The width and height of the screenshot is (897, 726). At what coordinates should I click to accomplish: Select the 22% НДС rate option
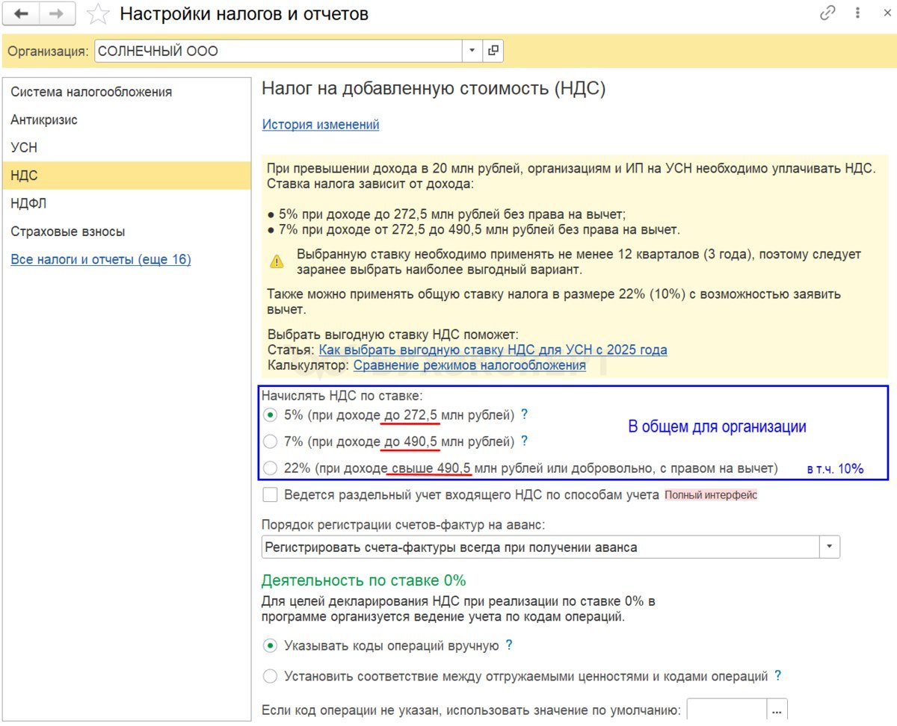click(x=270, y=468)
